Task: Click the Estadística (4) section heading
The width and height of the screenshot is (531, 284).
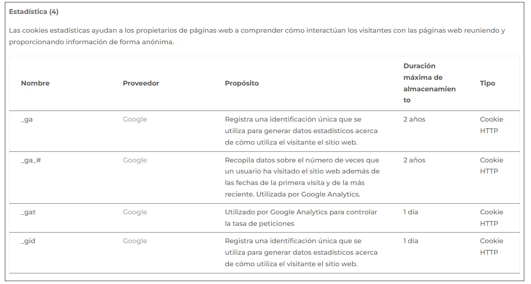Action: 34,12
